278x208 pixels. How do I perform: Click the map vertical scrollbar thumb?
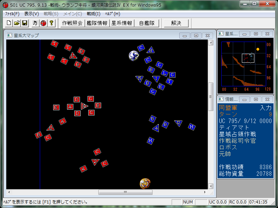tap(211, 97)
